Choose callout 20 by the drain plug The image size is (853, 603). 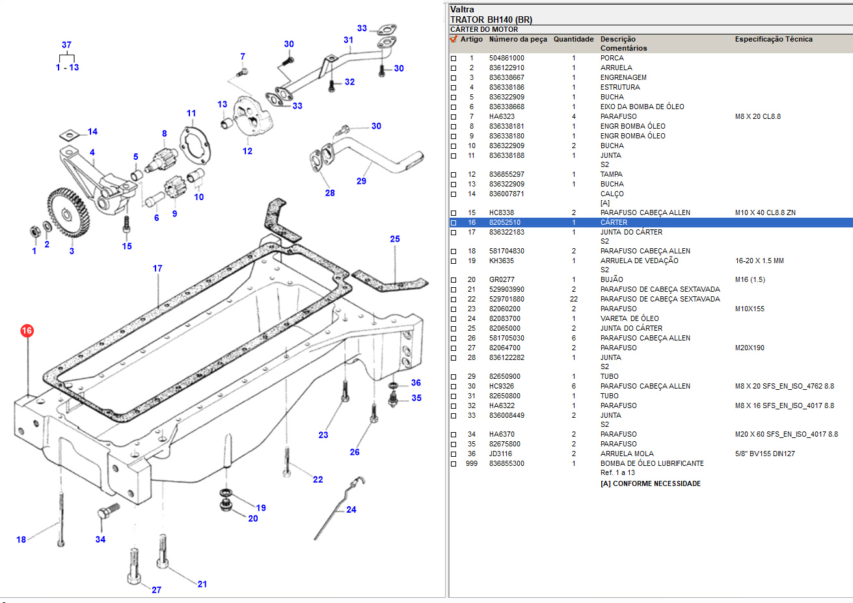tap(253, 519)
